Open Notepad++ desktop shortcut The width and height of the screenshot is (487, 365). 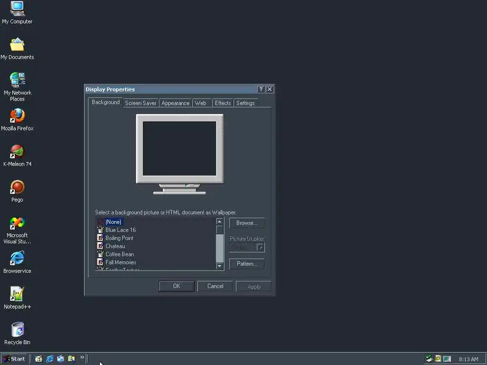(17, 298)
